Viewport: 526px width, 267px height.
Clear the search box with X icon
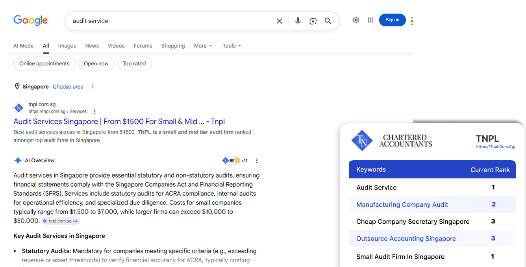(x=279, y=21)
